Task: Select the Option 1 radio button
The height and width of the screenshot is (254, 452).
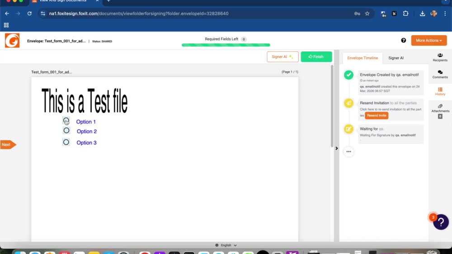Action: pos(66,120)
